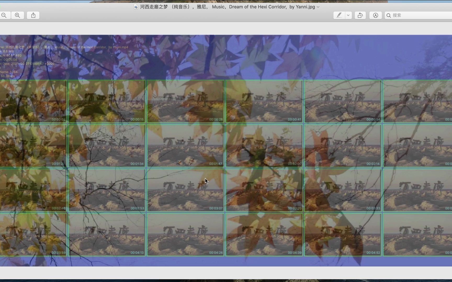Open the Share button in toolbar
Viewport: 452px width, 282px height.
(x=33, y=15)
